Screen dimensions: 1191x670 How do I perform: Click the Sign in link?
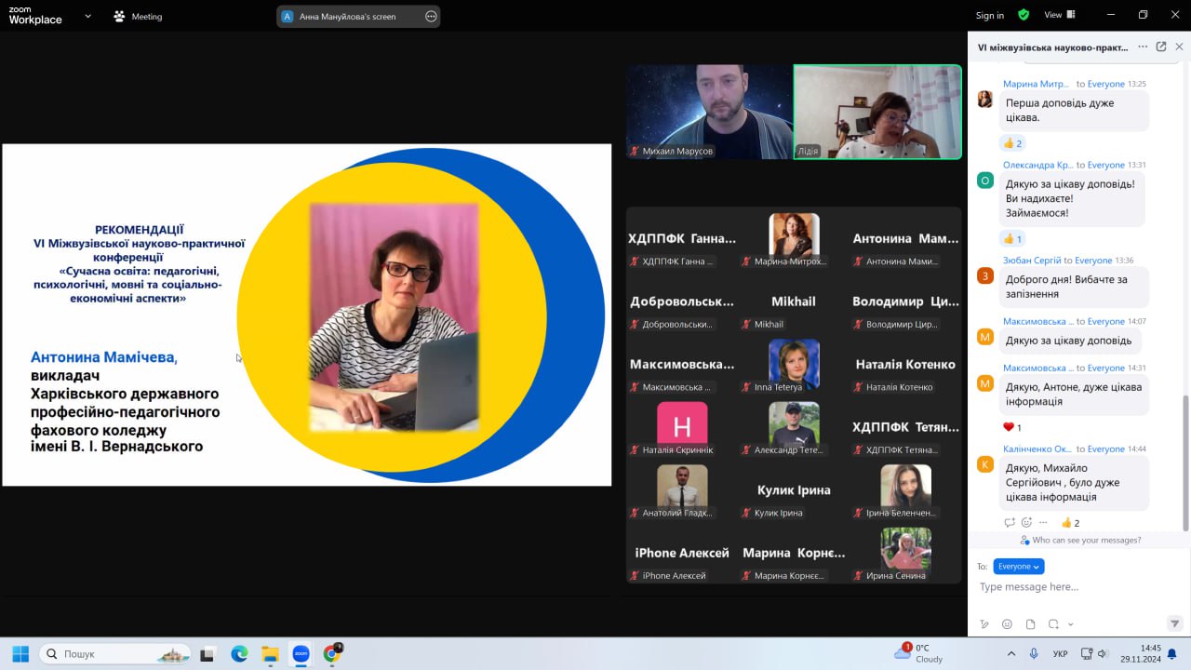click(x=989, y=16)
